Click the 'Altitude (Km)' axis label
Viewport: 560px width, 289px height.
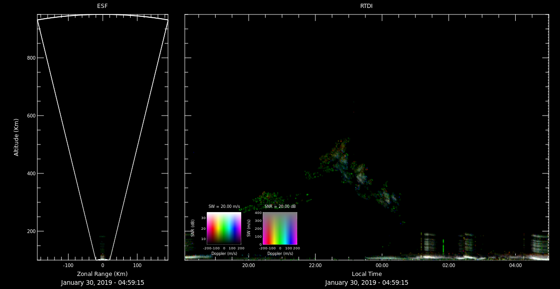point(17,137)
